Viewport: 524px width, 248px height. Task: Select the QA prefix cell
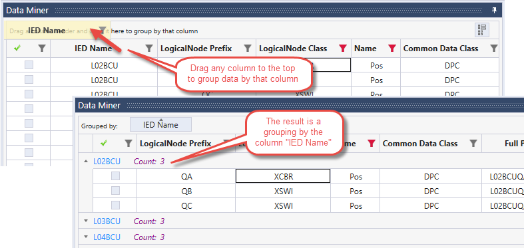pyautogui.click(x=186, y=176)
